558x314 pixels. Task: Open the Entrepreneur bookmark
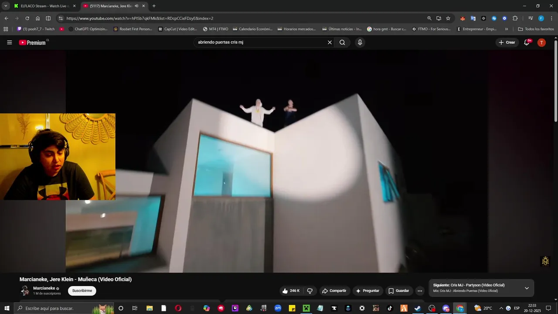[x=476, y=29]
